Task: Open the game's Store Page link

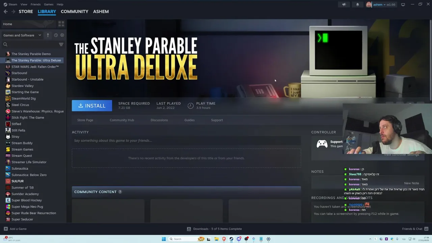Action: click(x=85, y=120)
